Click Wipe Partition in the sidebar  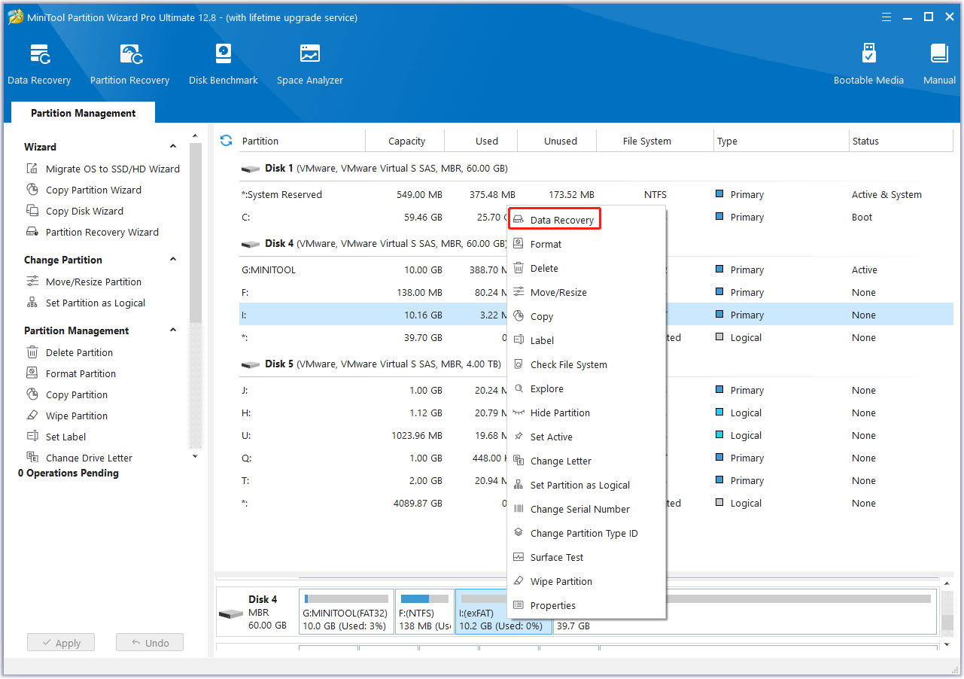click(66, 416)
